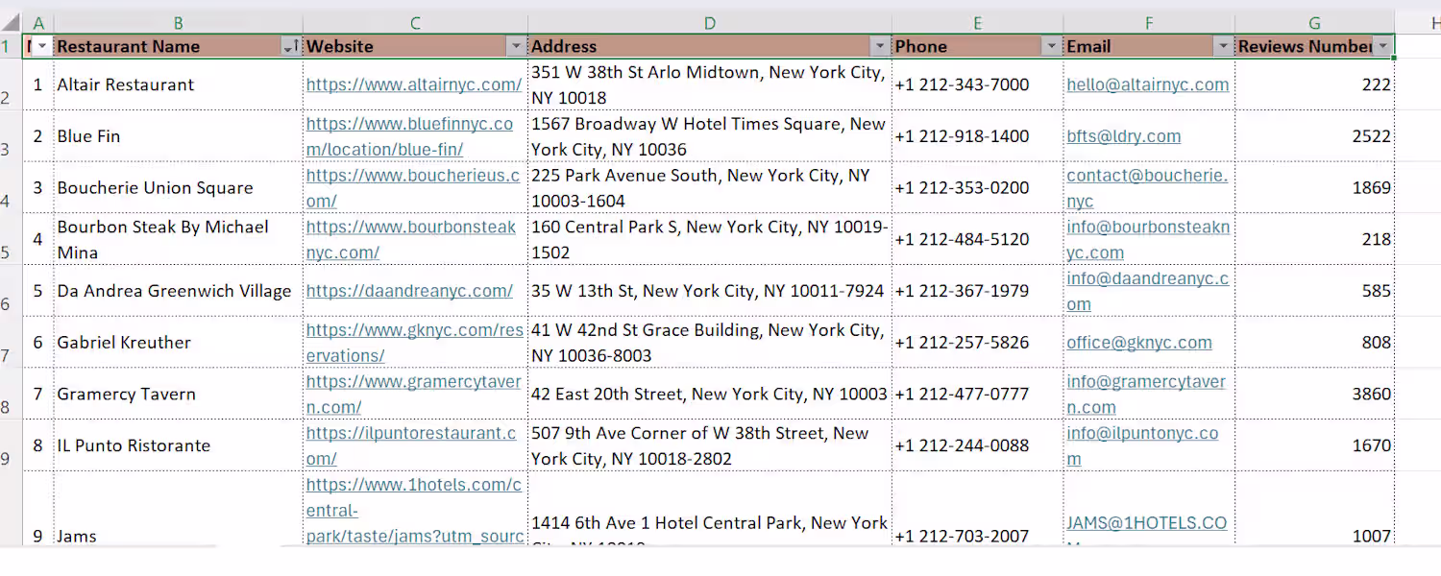This screenshot has height=576, width=1441.
Task: Open the Restaurant Name filter dropdown
Action: click(x=290, y=46)
